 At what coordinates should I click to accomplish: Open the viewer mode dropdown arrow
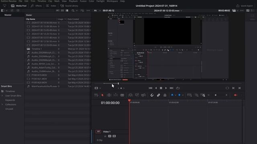coord(100,88)
